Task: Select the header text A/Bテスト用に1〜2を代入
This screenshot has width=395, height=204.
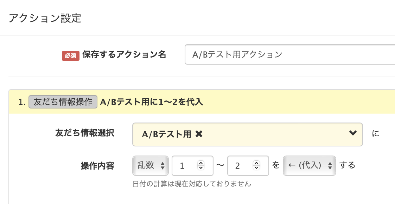Action: point(151,102)
